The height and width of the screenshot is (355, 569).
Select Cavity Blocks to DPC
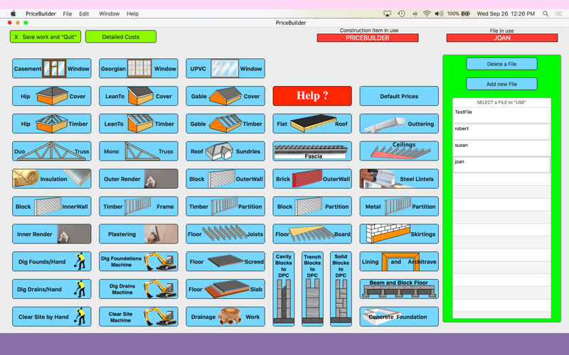(x=283, y=289)
